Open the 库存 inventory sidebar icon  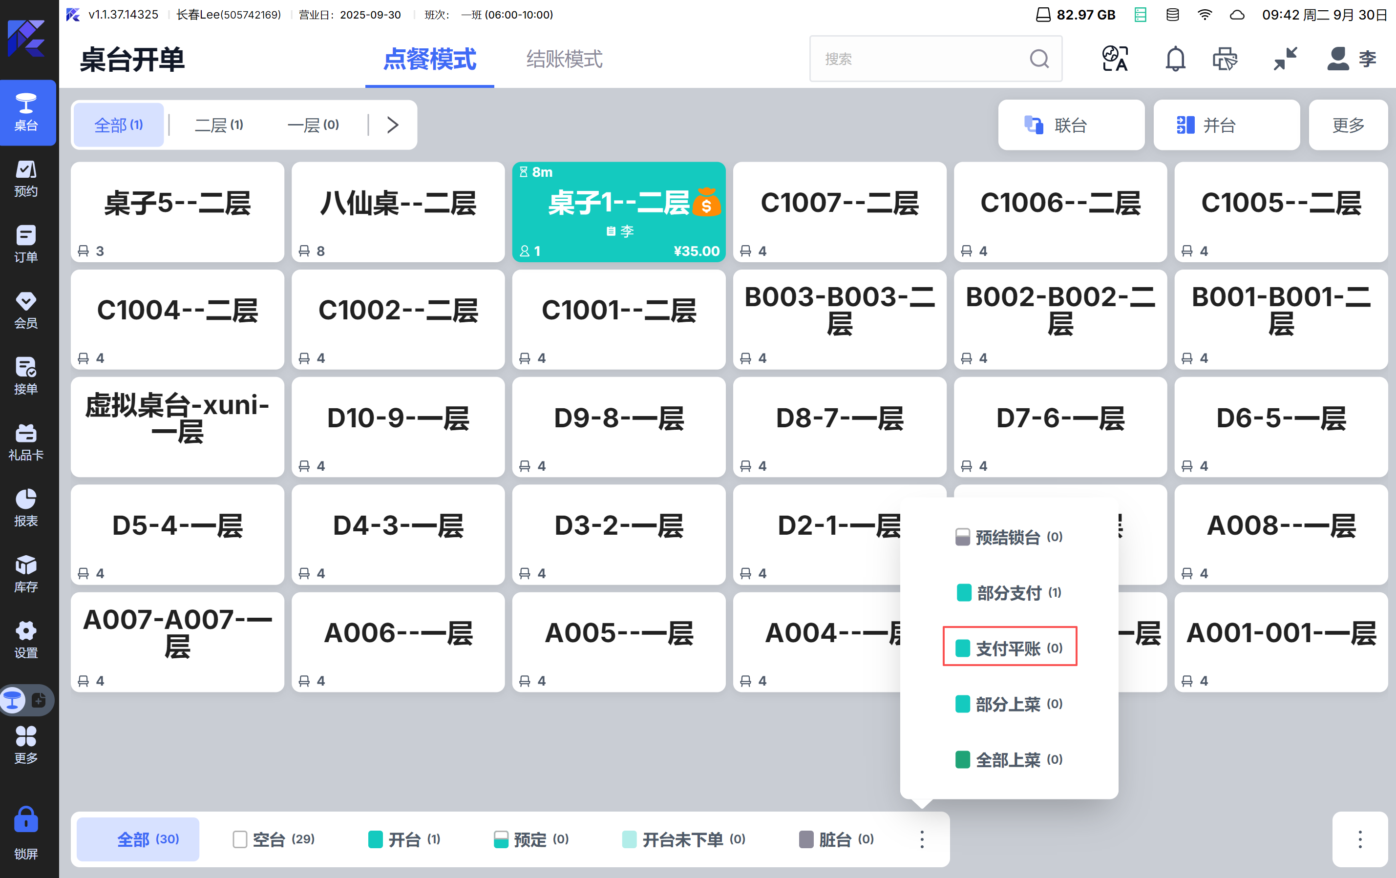26,574
